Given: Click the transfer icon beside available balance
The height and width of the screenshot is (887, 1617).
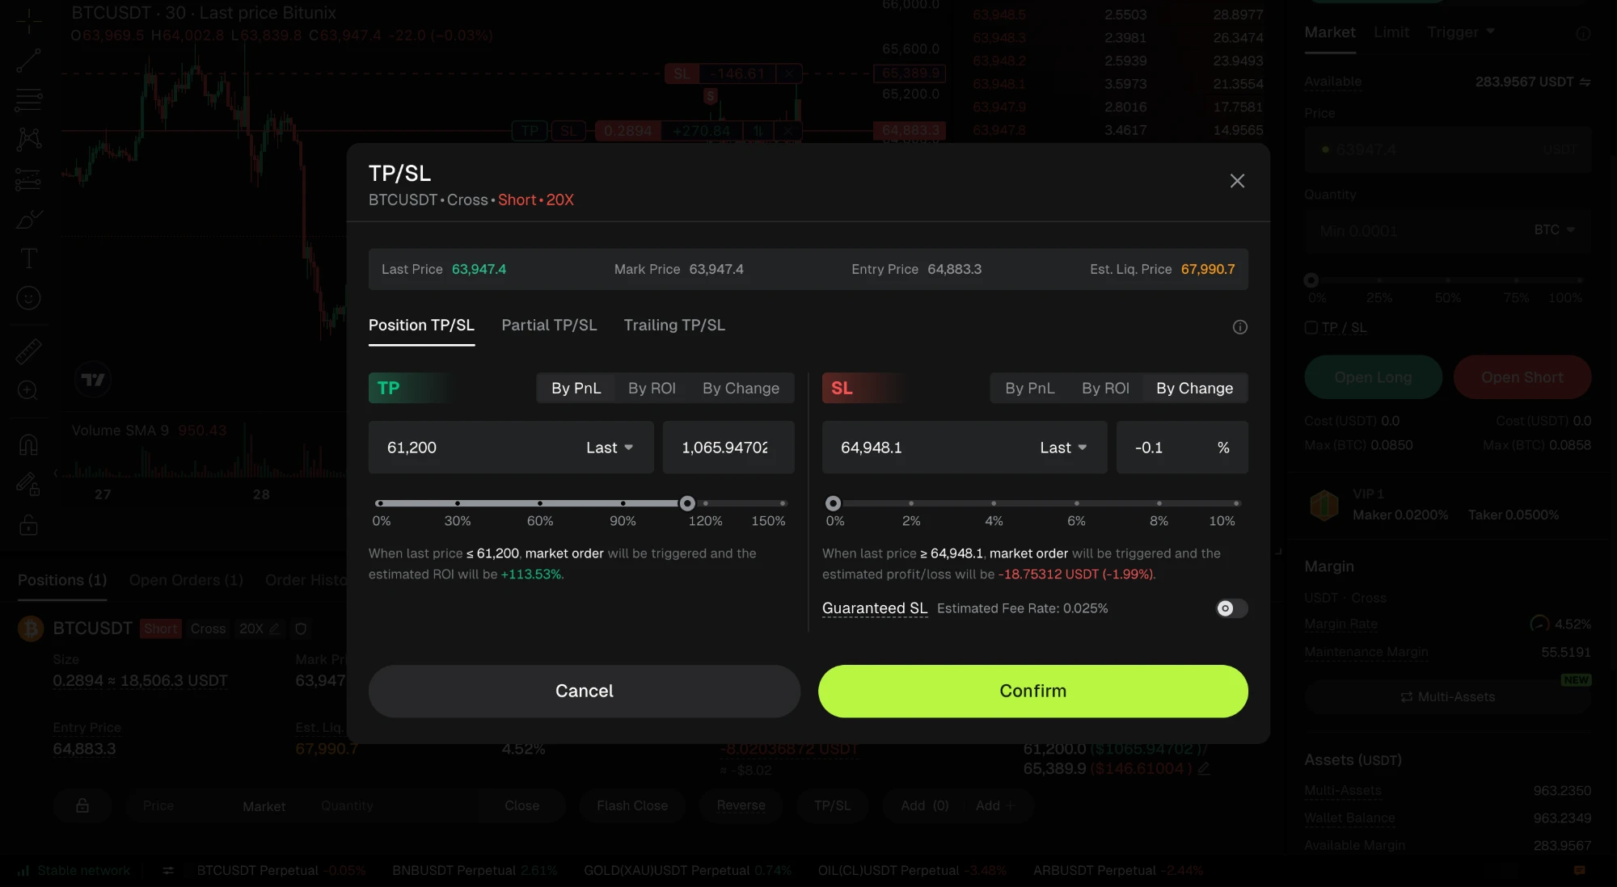Looking at the screenshot, I should coord(1585,82).
